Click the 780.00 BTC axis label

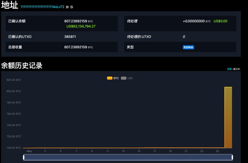pyautogui.click(x=14, y=103)
